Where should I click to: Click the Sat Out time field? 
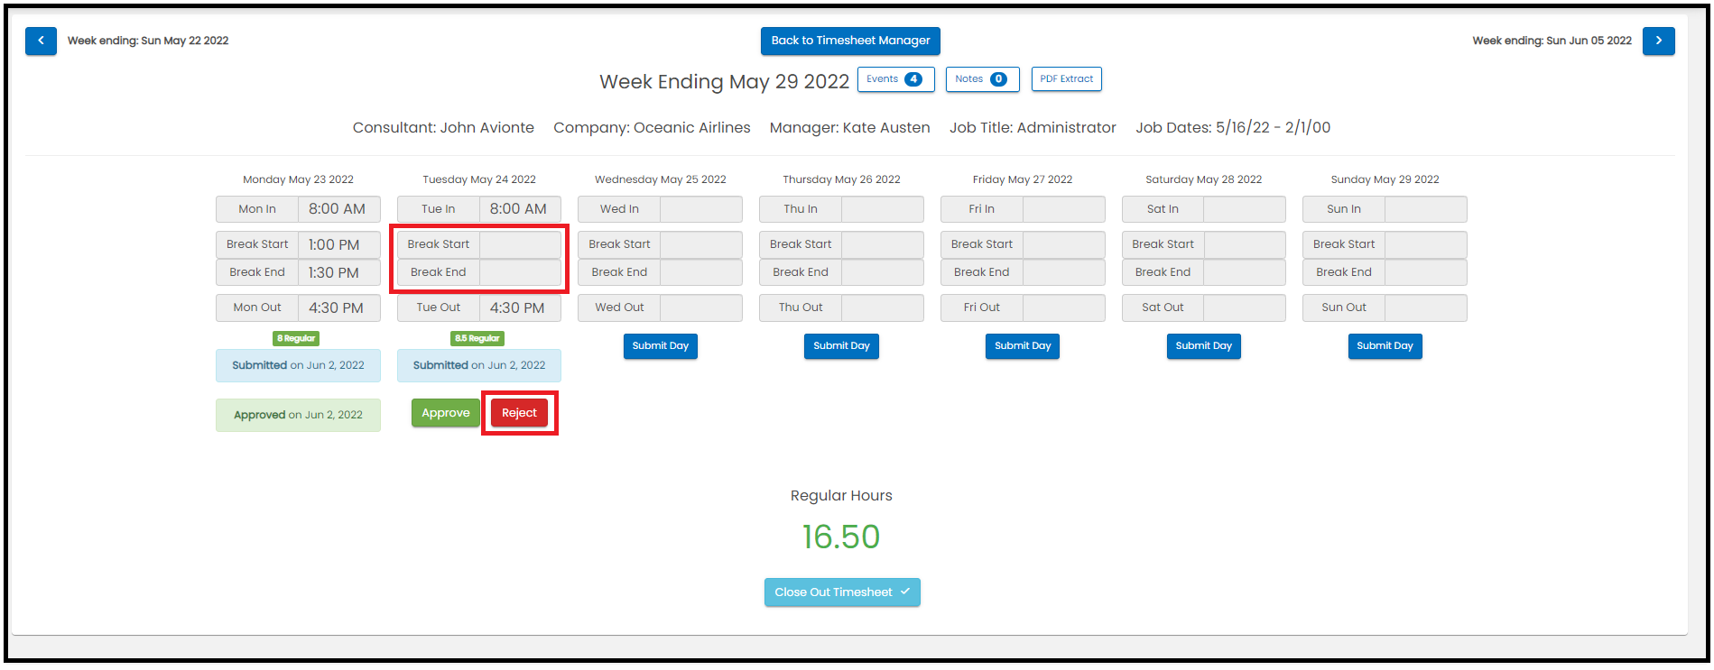(x=1245, y=307)
